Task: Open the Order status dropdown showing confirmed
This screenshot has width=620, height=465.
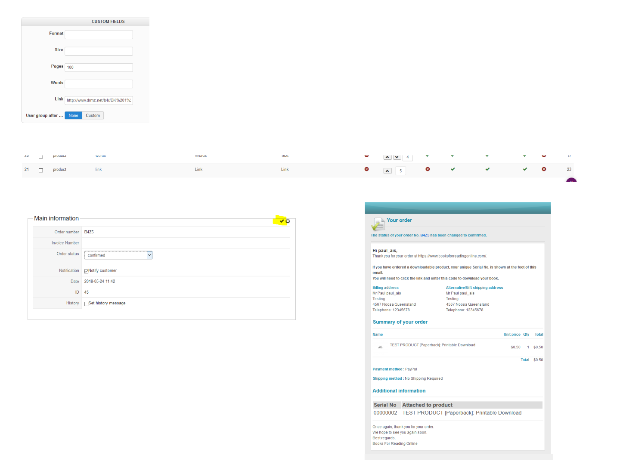Action: point(118,255)
